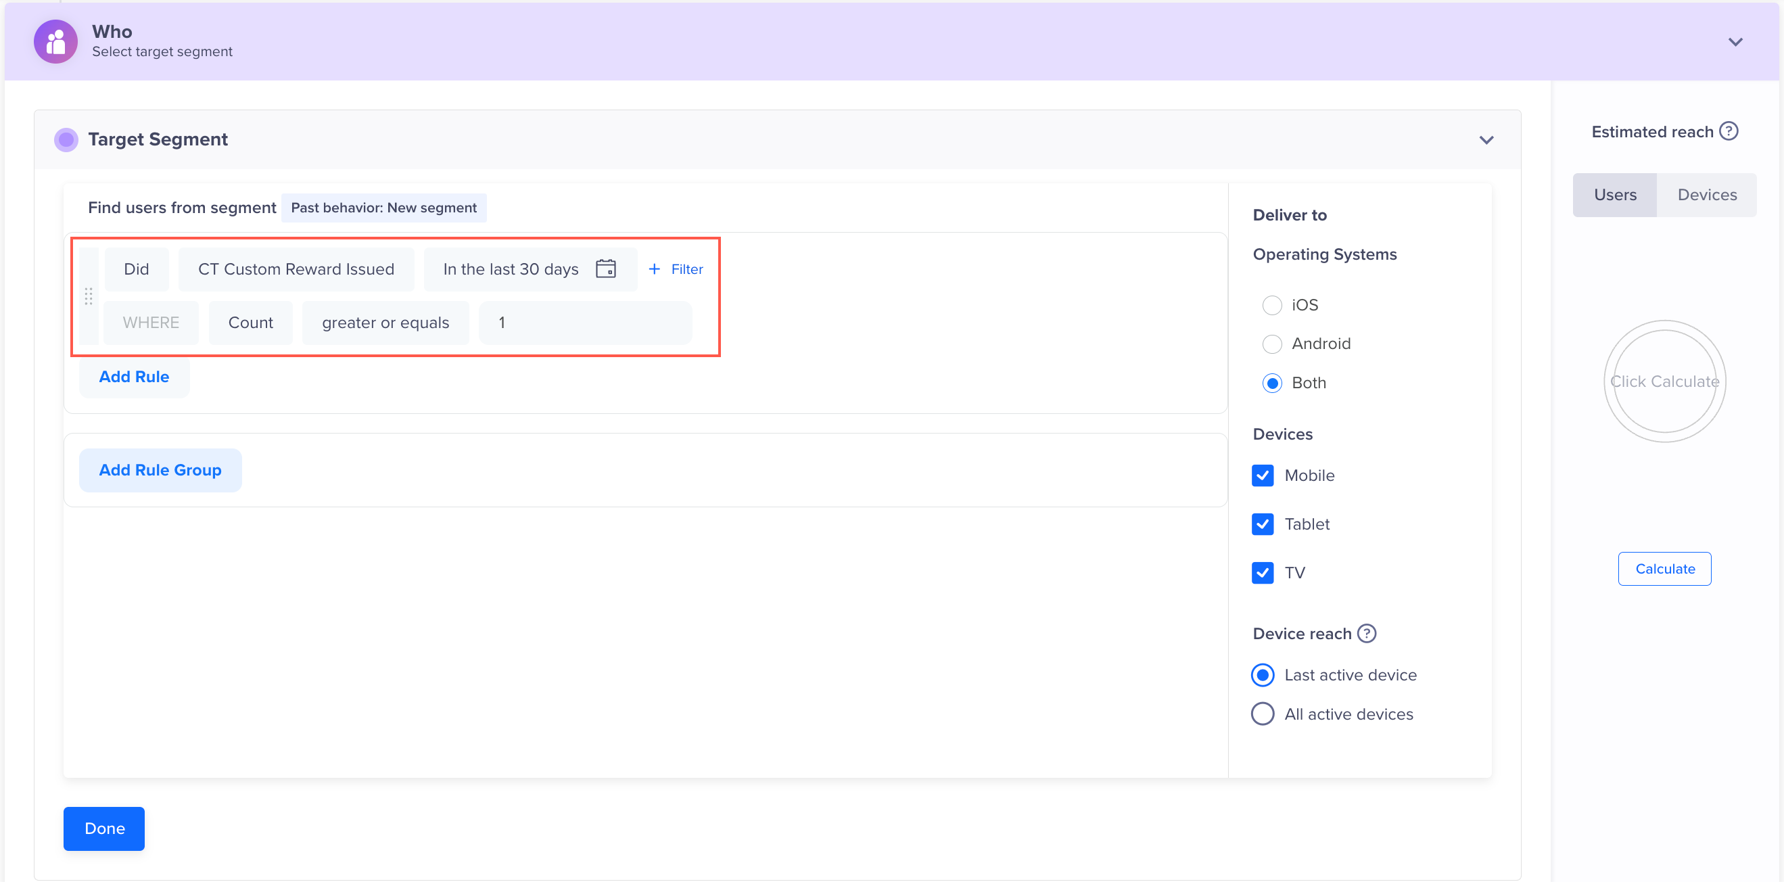Image resolution: width=1784 pixels, height=882 pixels.
Task: Collapse the Who section chevron
Action: pos(1735,41)
